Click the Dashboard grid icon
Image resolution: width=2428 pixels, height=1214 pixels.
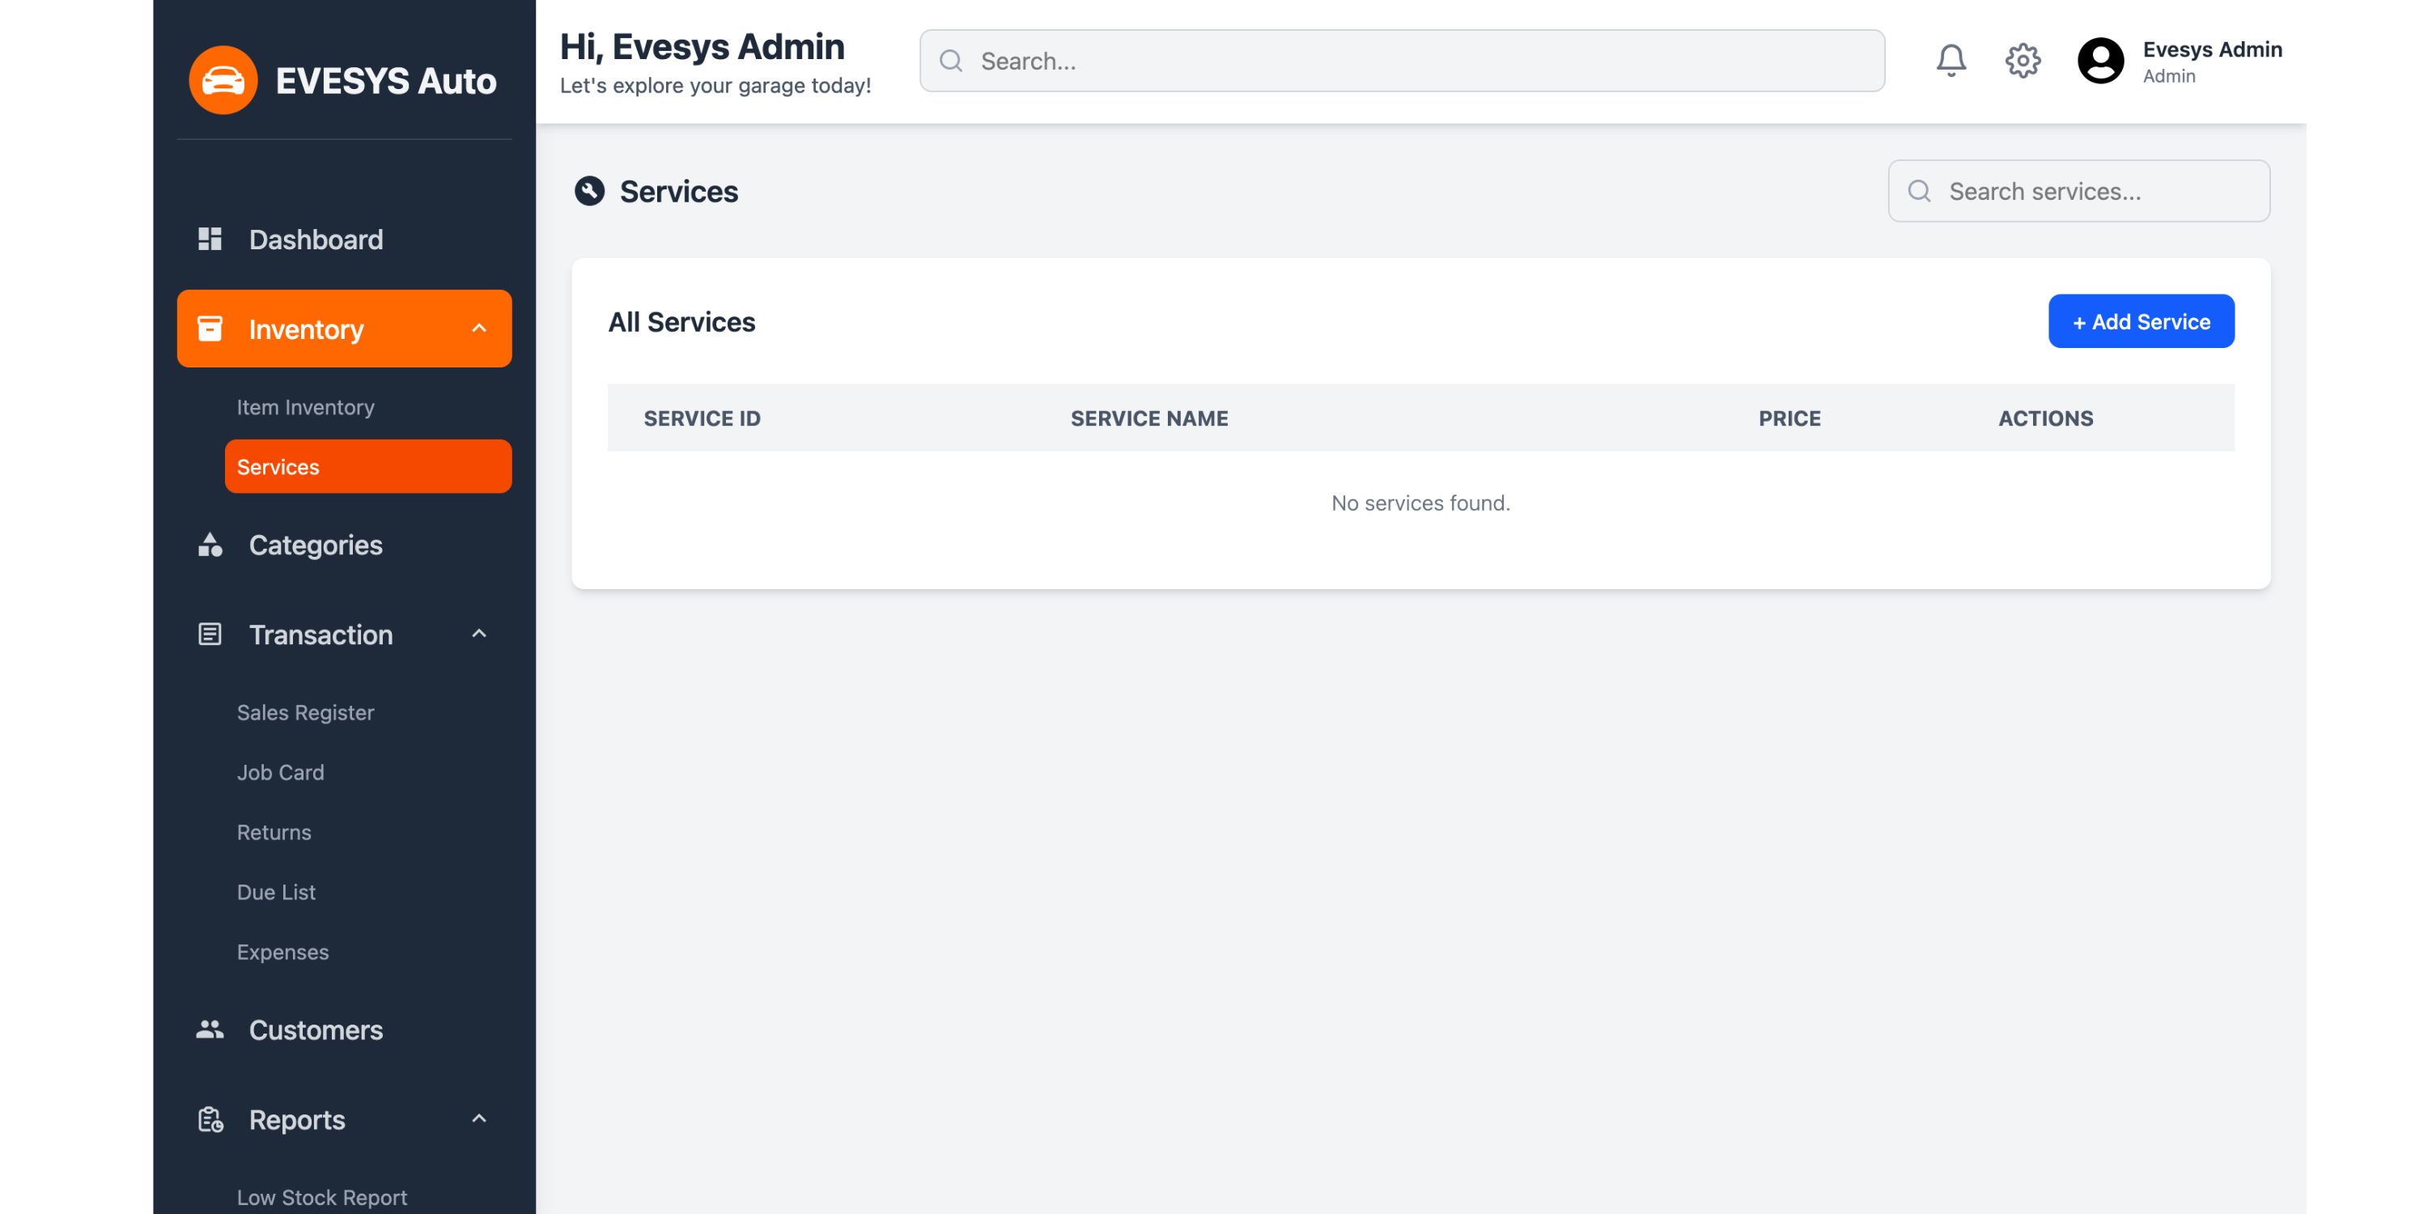pyautogui.click(x=210, y=240)
